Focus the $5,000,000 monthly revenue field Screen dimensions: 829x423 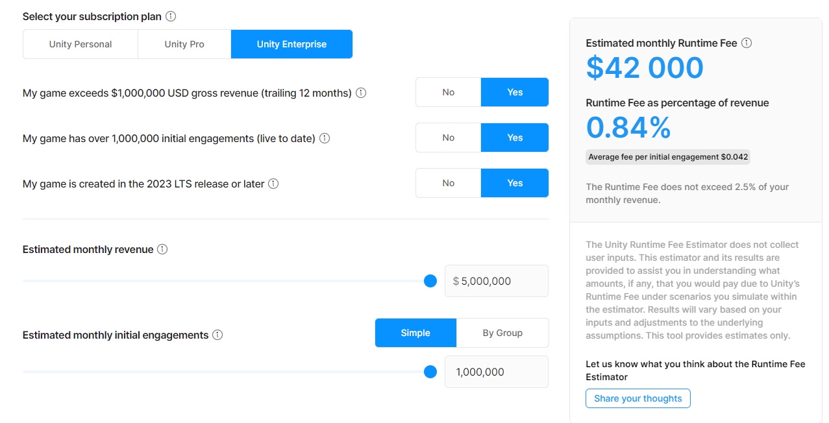(x=497, y=281)
